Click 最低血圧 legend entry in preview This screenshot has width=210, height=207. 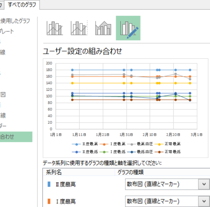click(140, 152)
